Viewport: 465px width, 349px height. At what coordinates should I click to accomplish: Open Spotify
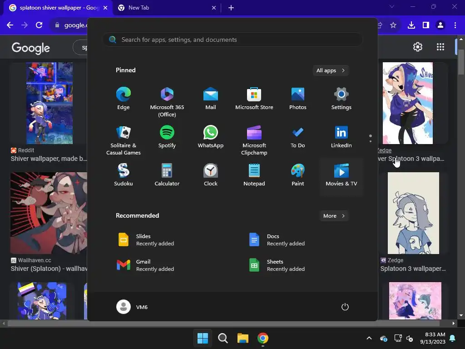(x=167, y=137)
